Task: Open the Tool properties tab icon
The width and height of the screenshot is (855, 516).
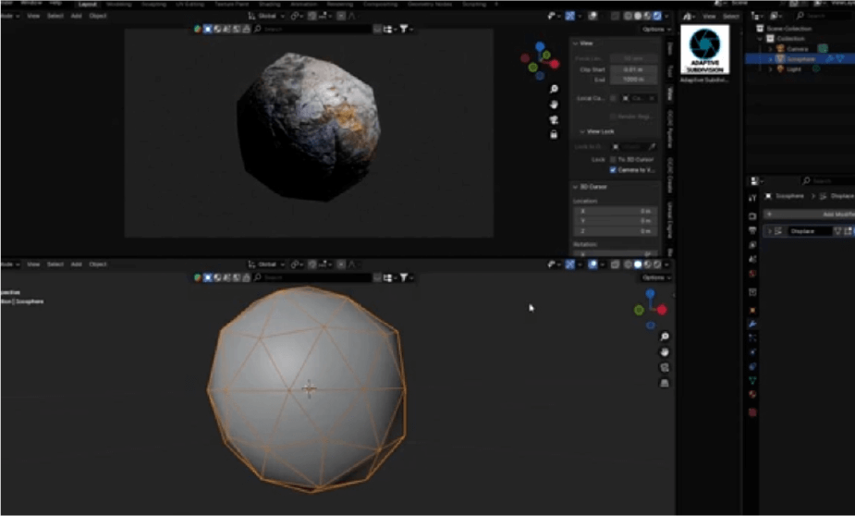Action: 752,198
